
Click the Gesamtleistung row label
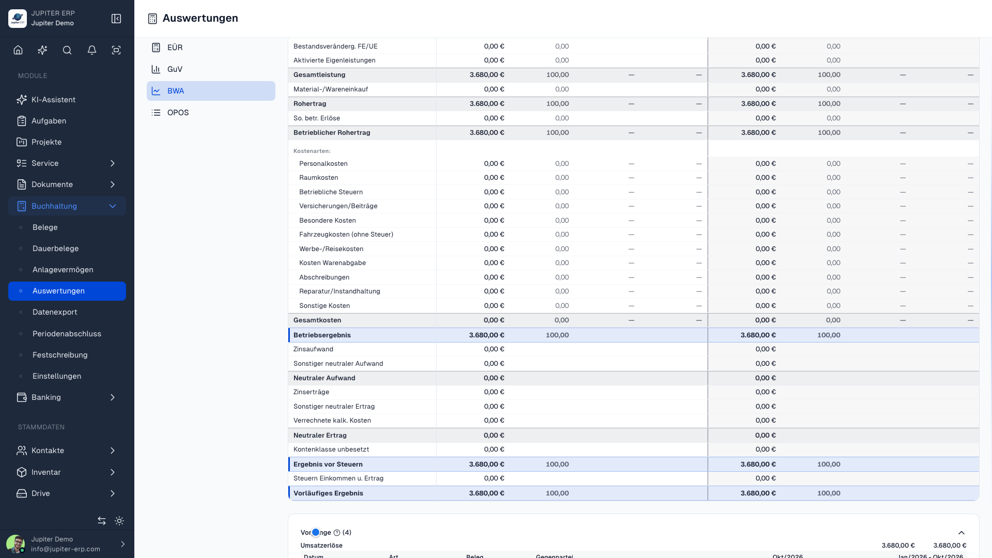tap(319, 75)
